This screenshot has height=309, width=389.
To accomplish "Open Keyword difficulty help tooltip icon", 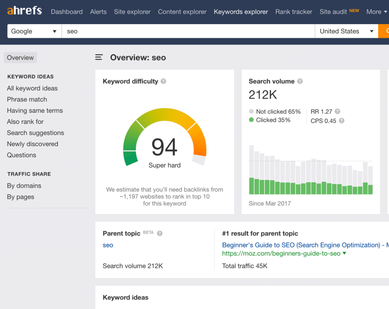I will 163,81.
